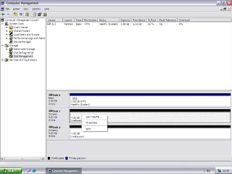
Task: Open the File menu
Action: (8, 9)
